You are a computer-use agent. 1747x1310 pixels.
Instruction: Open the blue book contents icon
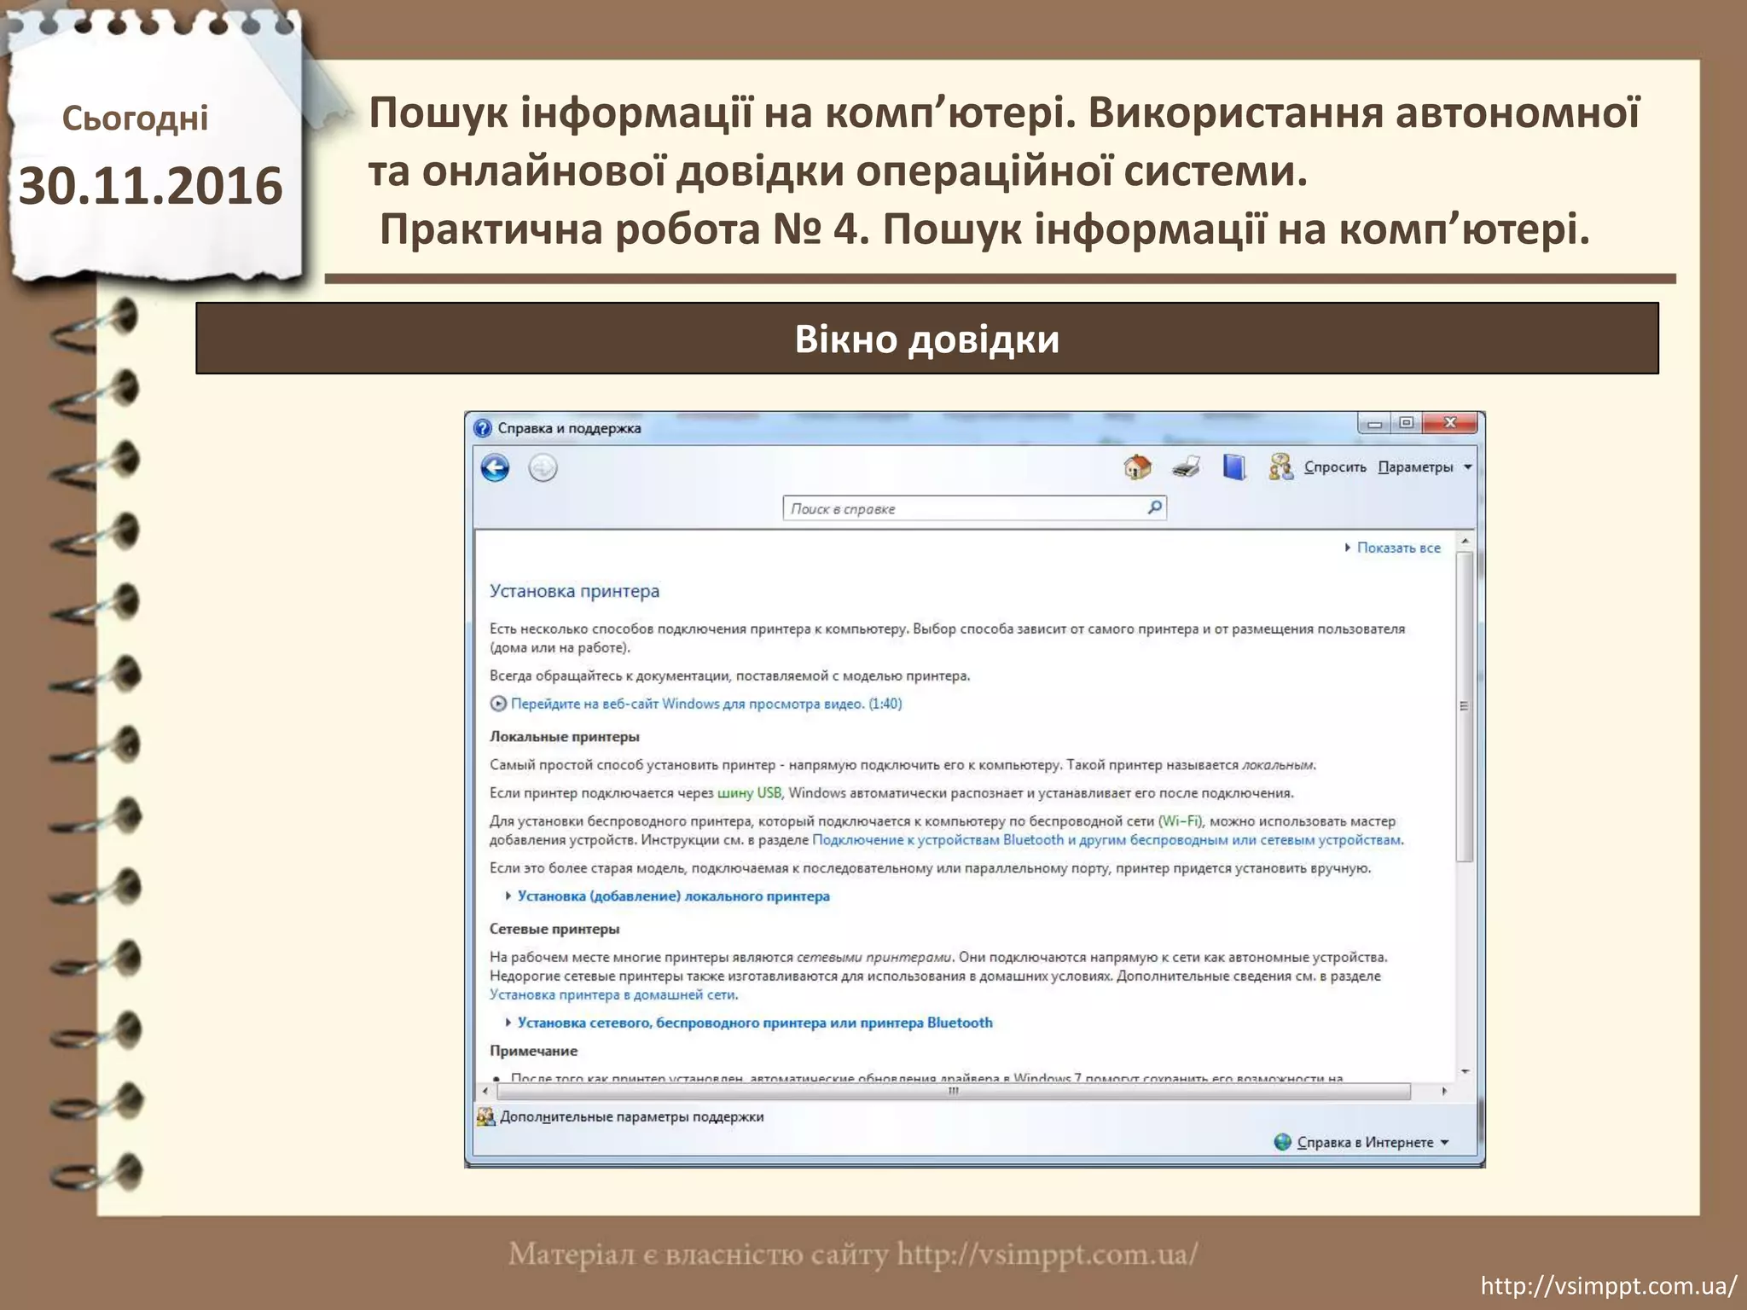click(x=1233, y=467)
